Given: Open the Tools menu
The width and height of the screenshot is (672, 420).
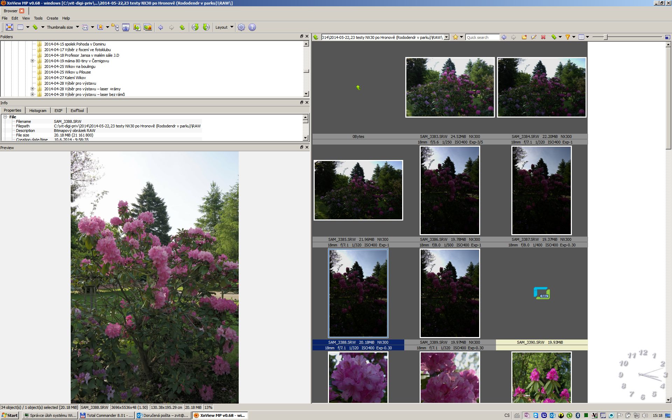Looking at the screenshot, I should tap(38, 18).
